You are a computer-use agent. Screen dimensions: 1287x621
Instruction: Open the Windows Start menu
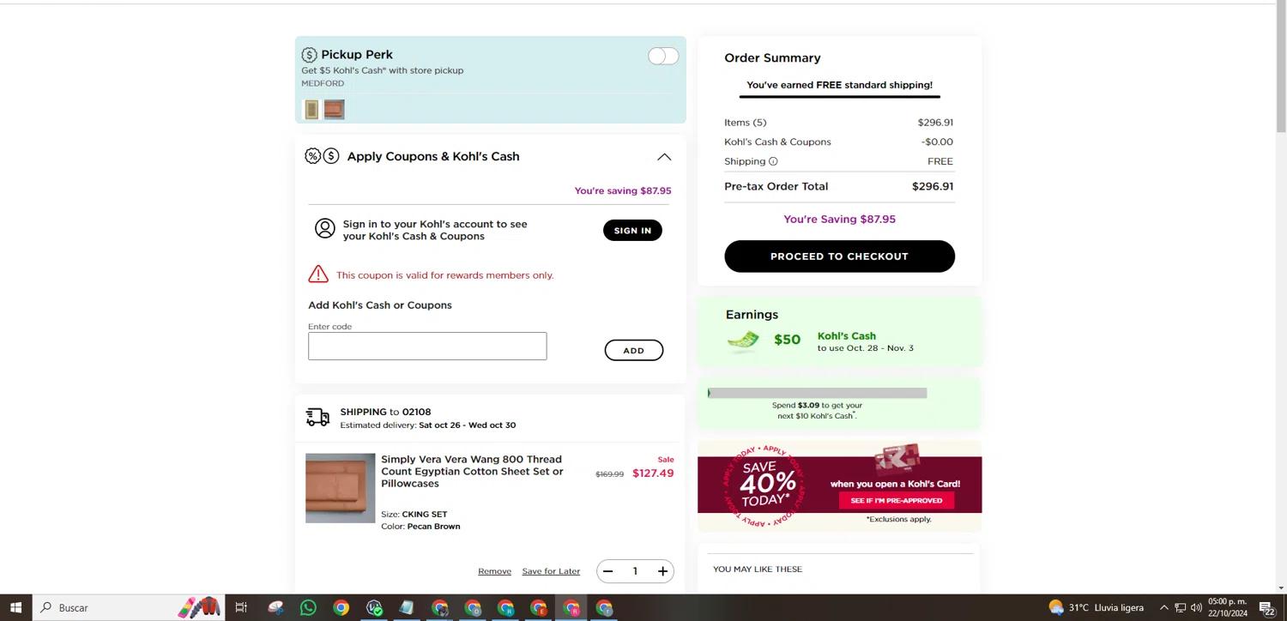[15, 607]
